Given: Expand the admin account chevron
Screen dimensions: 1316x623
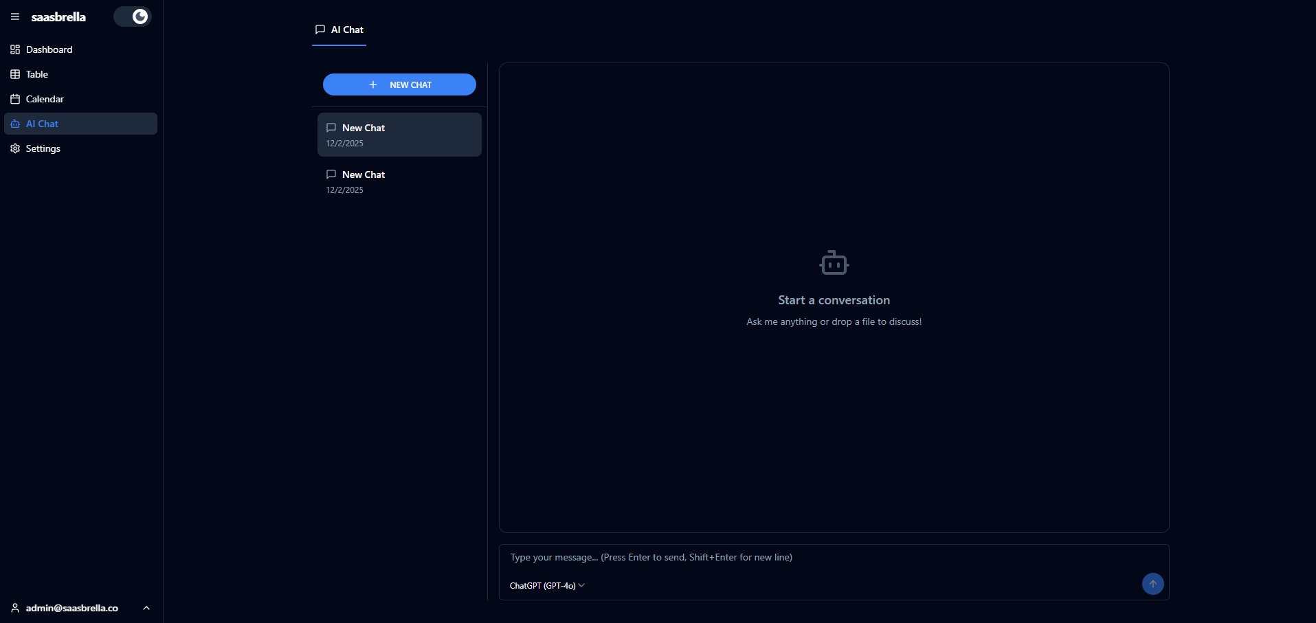Looking at the screenshot, I should pyautogui.click(x=146, y=608).
